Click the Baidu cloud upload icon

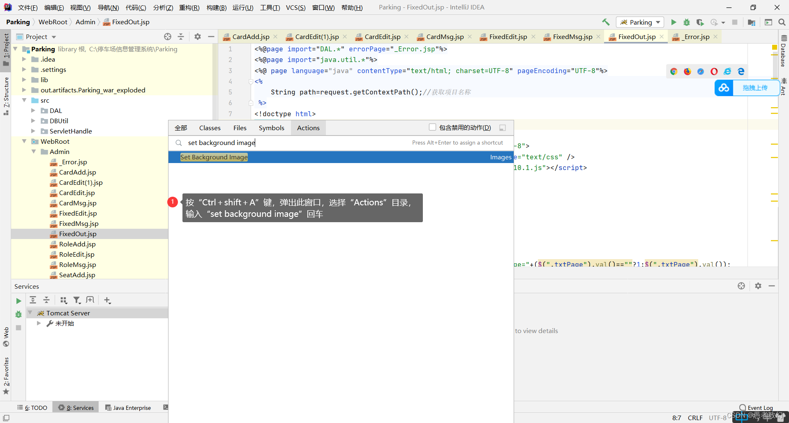pos(724,88)
